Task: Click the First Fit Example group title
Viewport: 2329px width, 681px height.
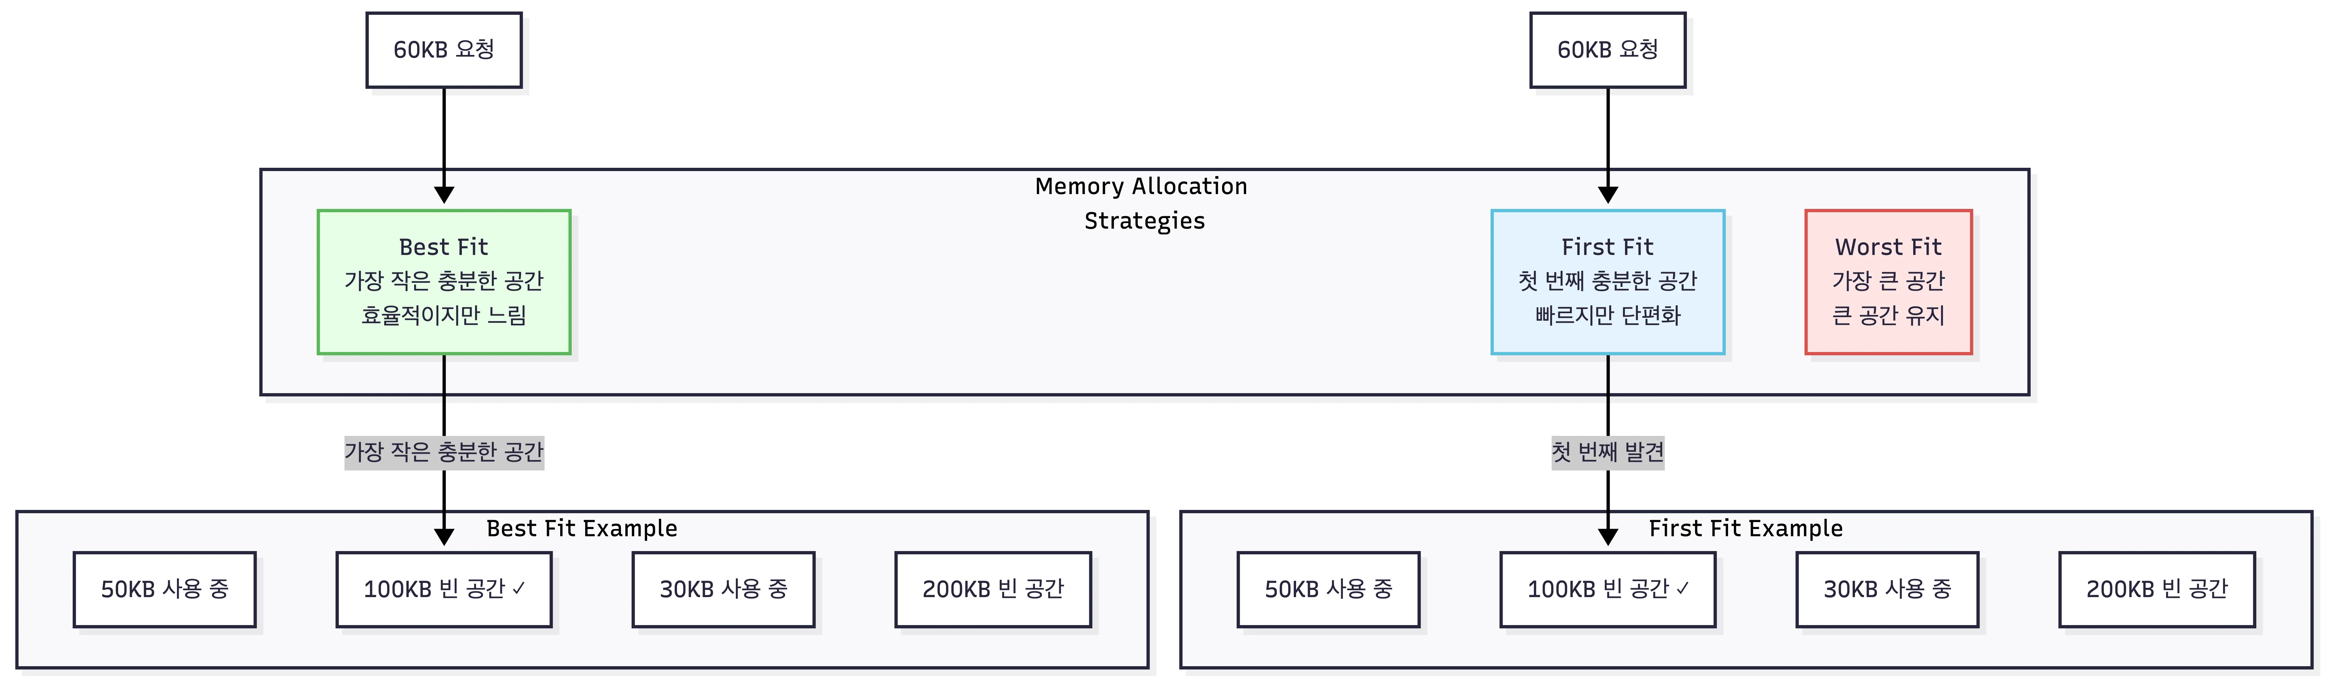Action: tap(1745, 528)
